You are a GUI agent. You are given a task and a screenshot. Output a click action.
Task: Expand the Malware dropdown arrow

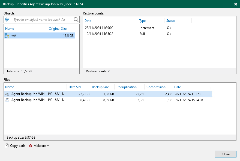tap(48, 146)
